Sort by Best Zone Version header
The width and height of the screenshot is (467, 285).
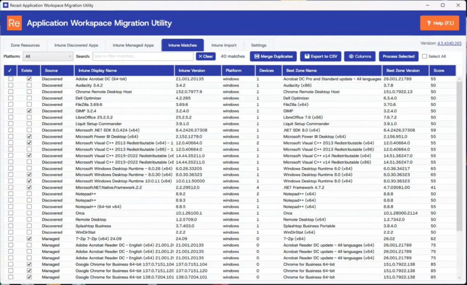(405, 71)
